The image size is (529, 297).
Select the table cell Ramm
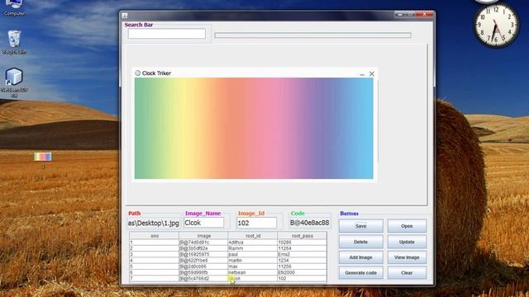tap(253, 248)
